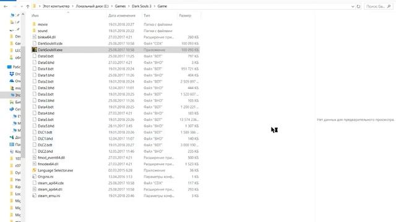Select Data5.bhd file
The width and height of the screenshot is (396, 222).
pyautogui.click(x=46, y=126)
